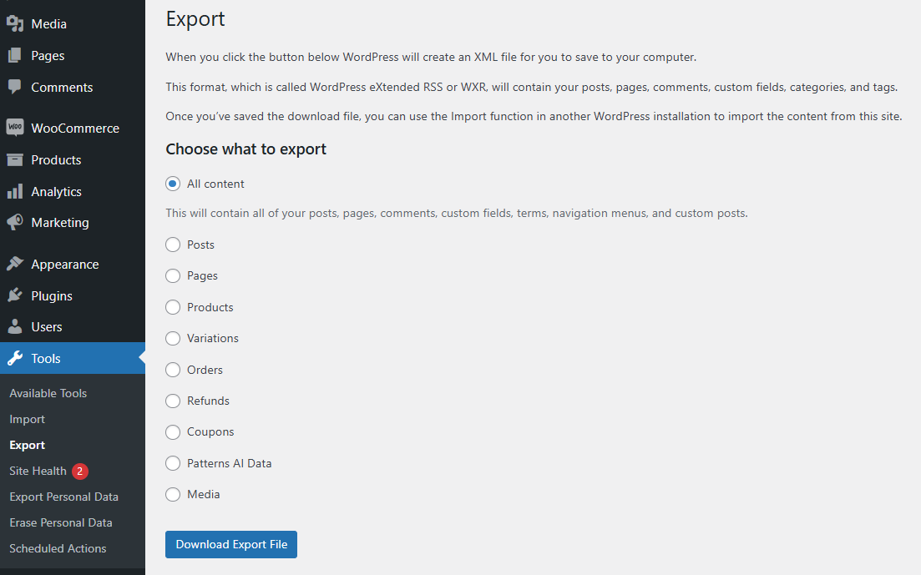Click the Download Export File button

point(231,544)
